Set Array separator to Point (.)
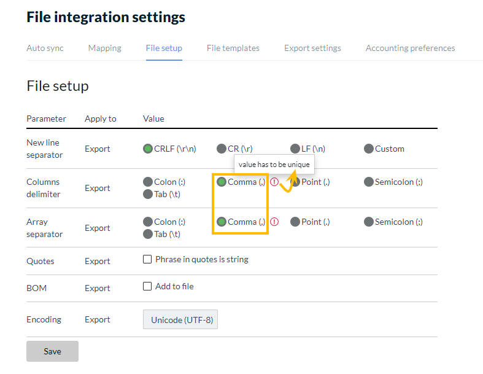Screen dimensions: 483x374 295,222
